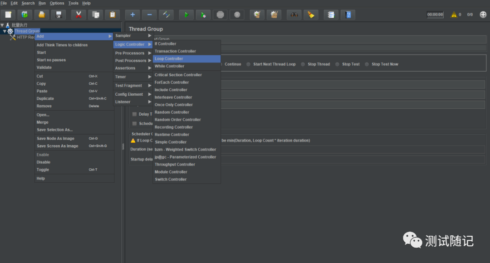Click Duplicate in the context menu
Viewport: 490px width, 263px height.
coord(45,98)
